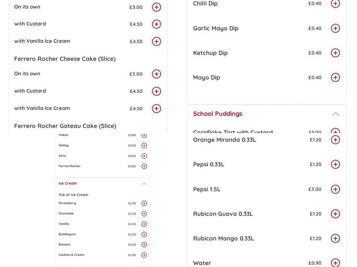The image size is (357, 267).
Task: Add Strawberry ice cream tub
Action: [x=143, y=203]
